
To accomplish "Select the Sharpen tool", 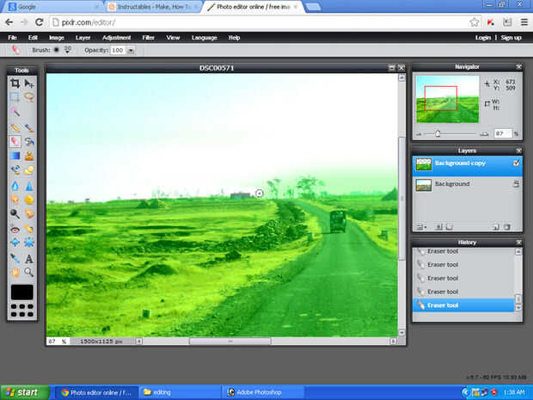I will [29, 186].
